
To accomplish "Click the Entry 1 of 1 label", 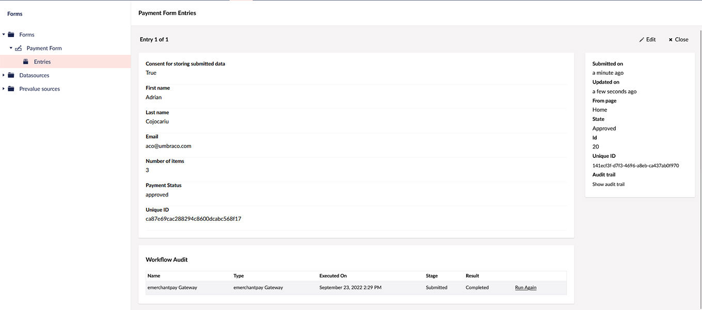I will [x=154, y=40].
